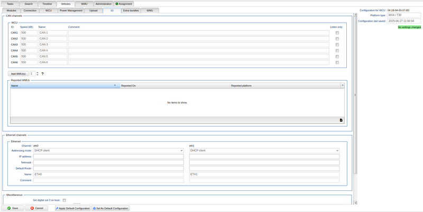The image size is (423, 212).
Task: Check Set digital out 3 on boot
Action: point(64,200)
